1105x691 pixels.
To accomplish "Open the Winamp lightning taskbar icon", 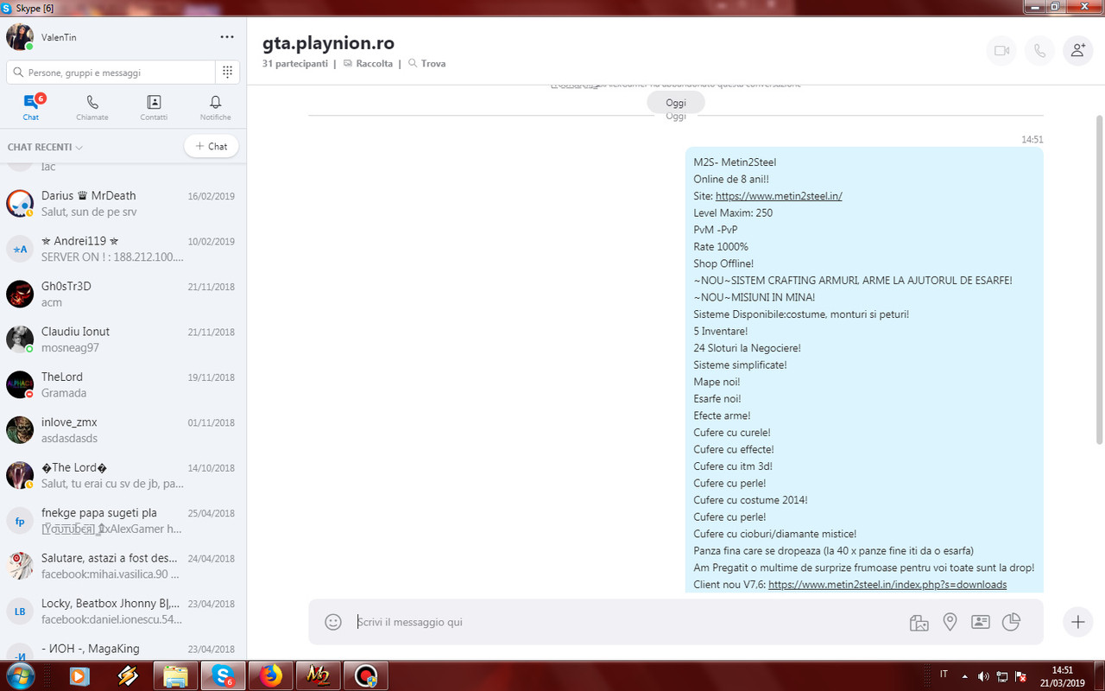I will click(128, 675).
